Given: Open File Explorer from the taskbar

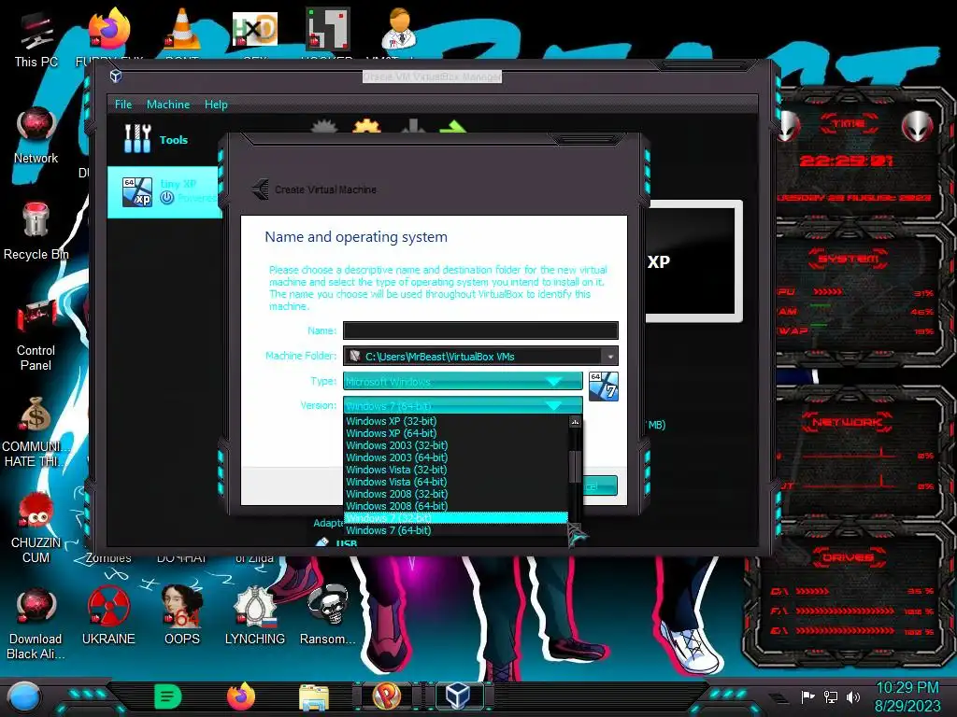Looking at the screenshot, I should 314,696.
